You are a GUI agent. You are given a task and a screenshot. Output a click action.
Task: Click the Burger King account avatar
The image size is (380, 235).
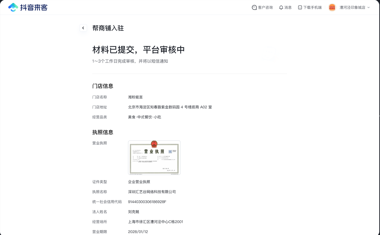click(x=332, y=8)
